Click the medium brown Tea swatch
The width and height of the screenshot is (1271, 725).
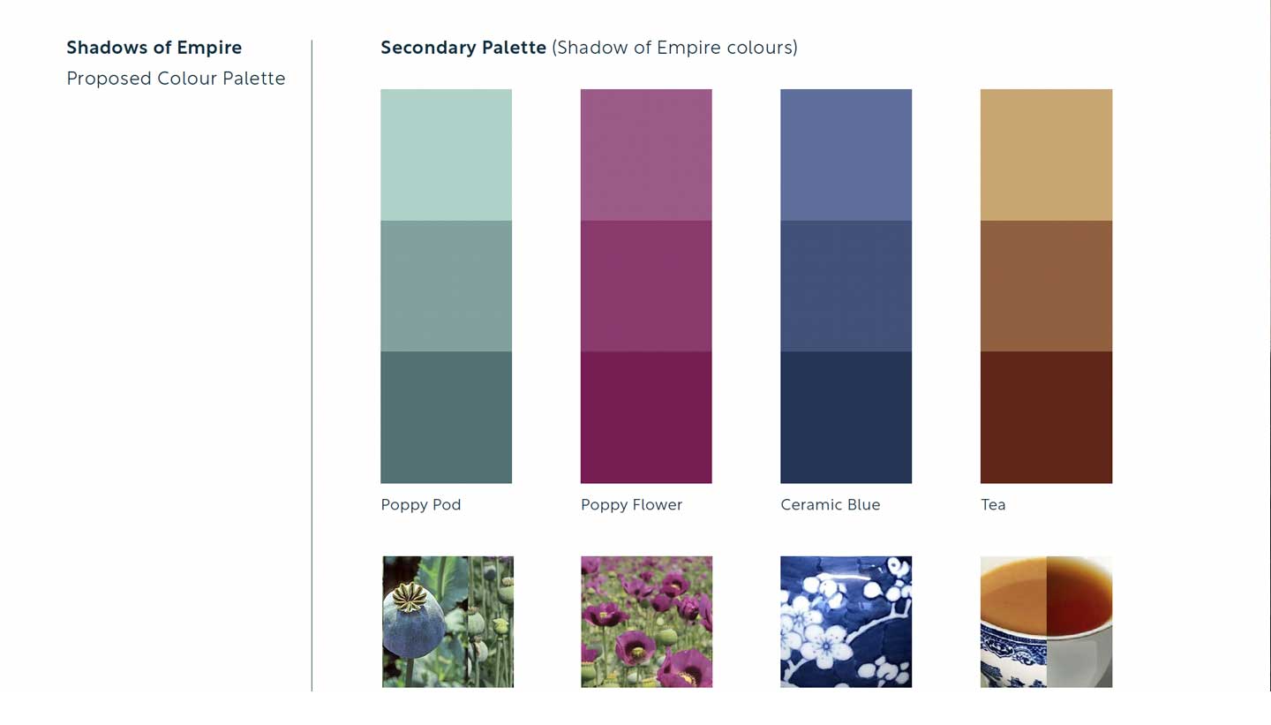coord(1046,286)
